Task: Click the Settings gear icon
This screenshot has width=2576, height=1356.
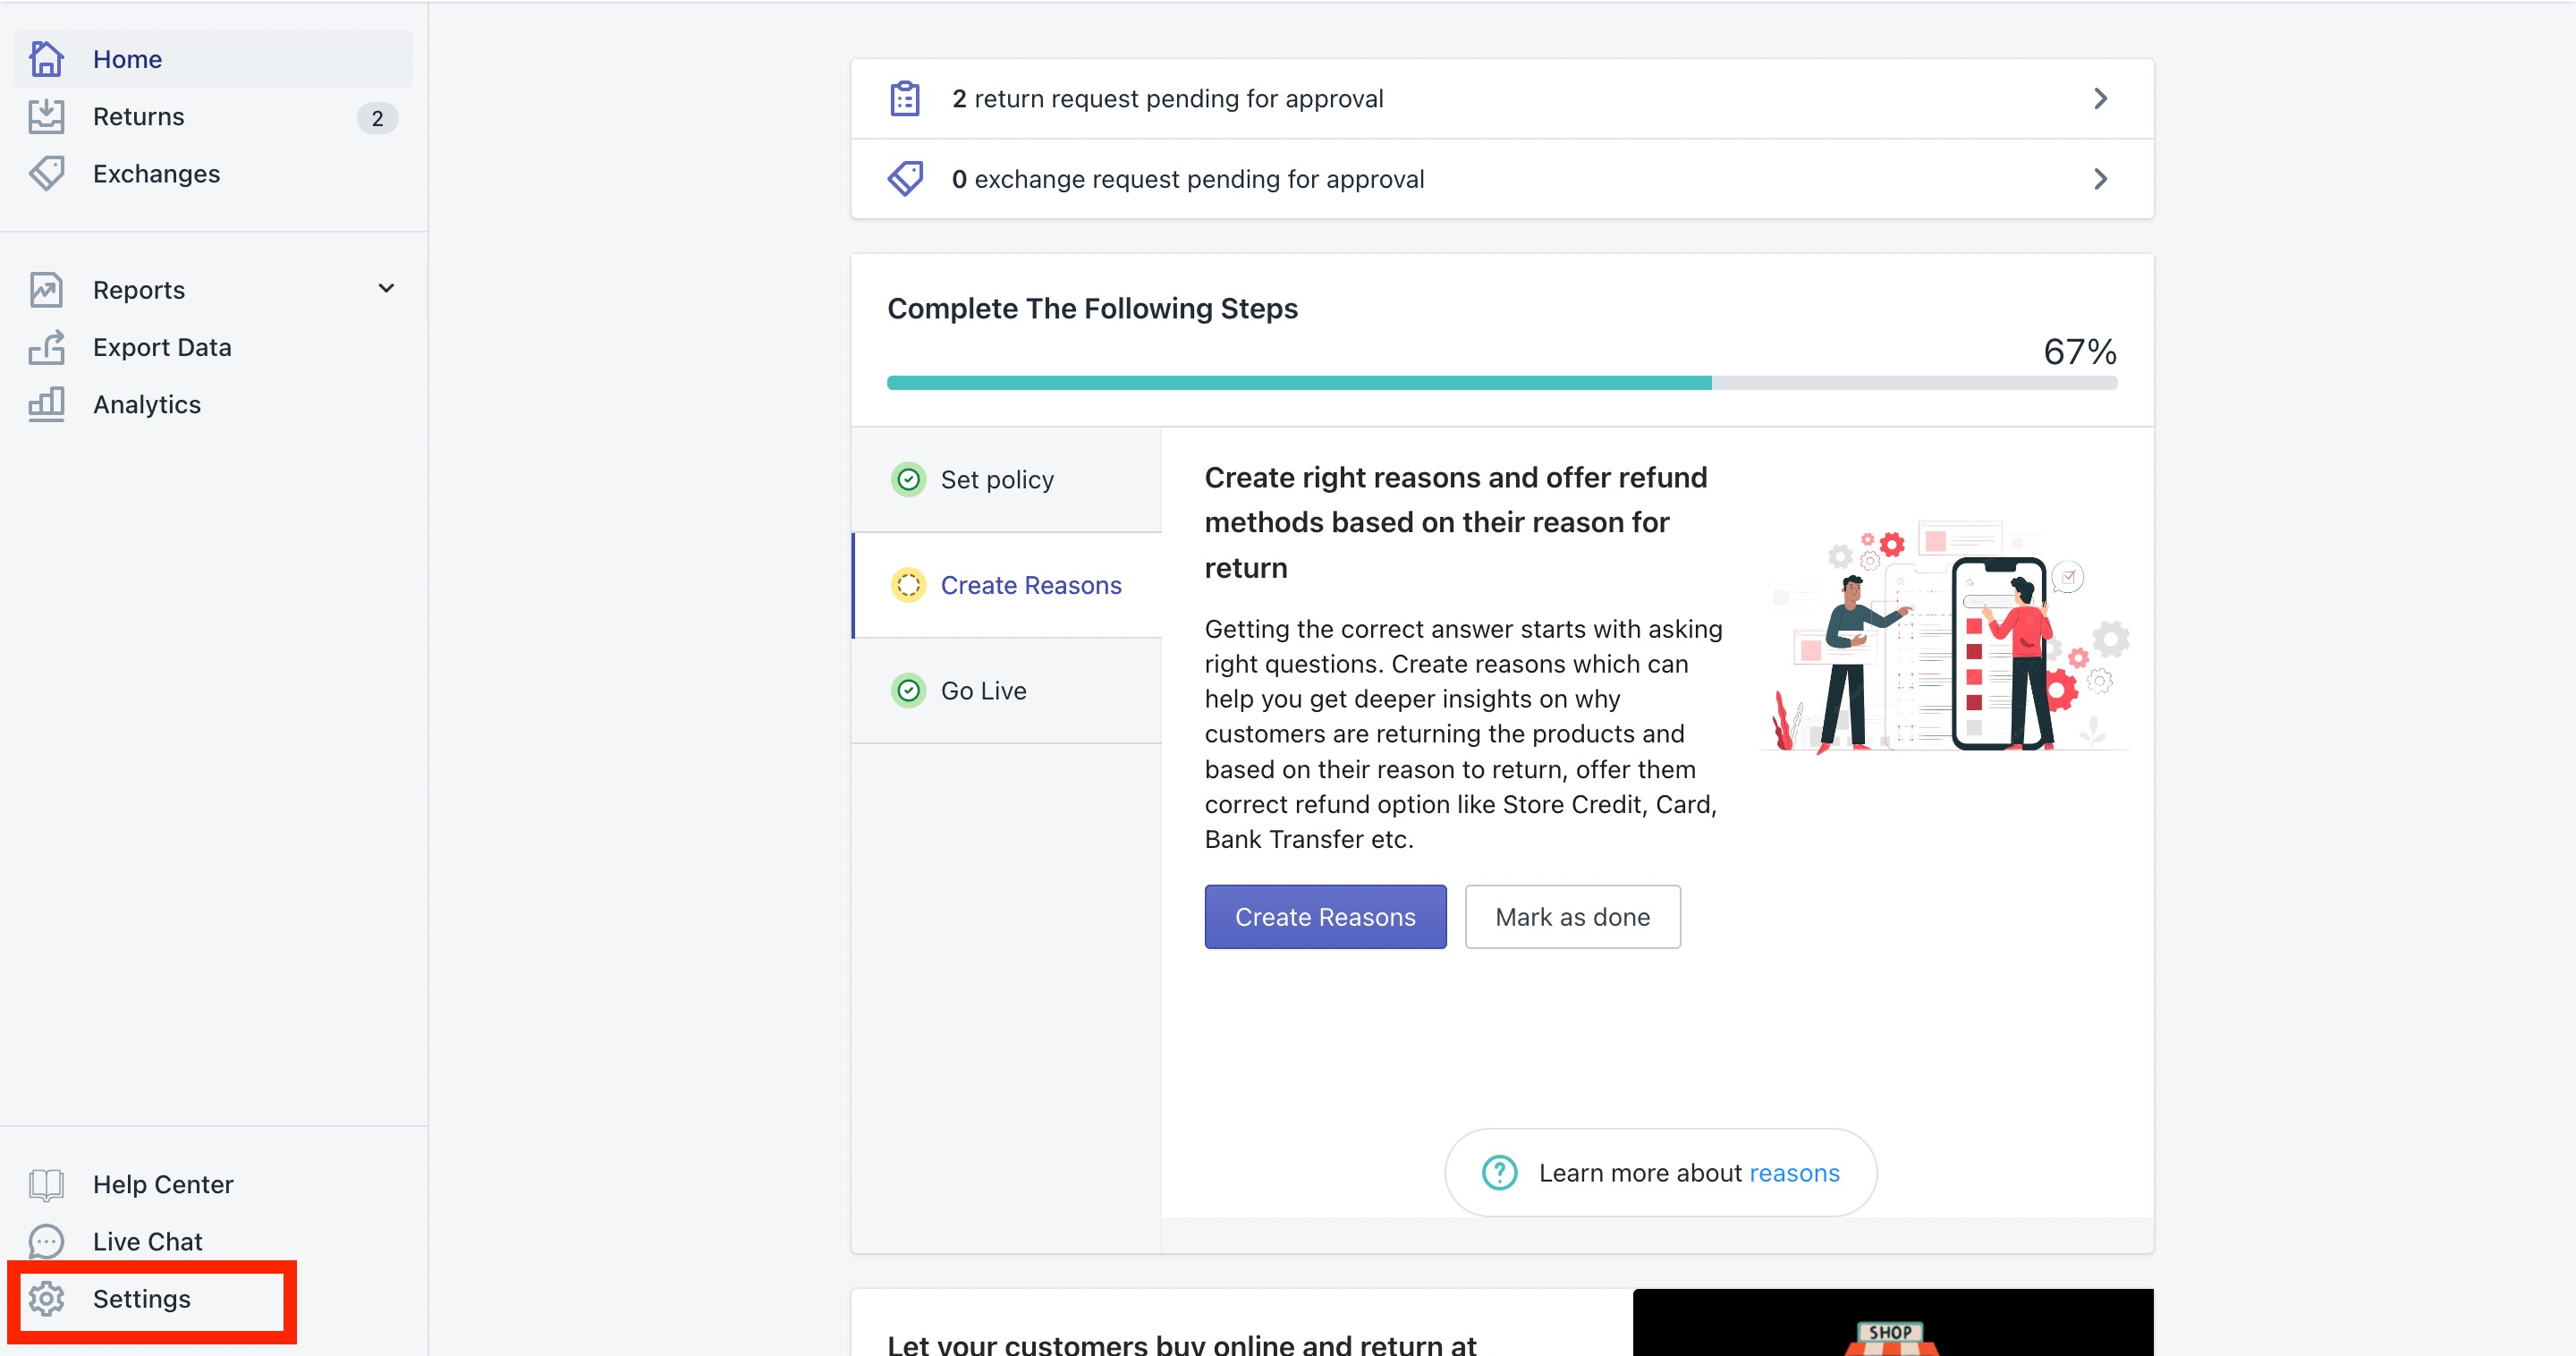Action: [46, 1298]
